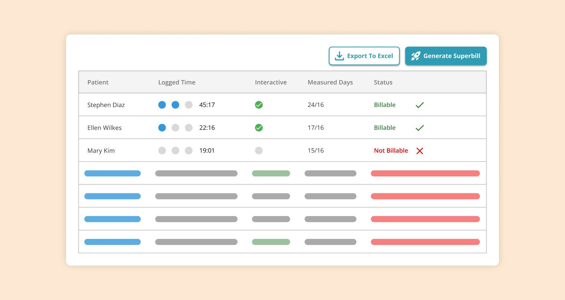Click Mary Kim's gray interactive indicator

coord(259,151)
